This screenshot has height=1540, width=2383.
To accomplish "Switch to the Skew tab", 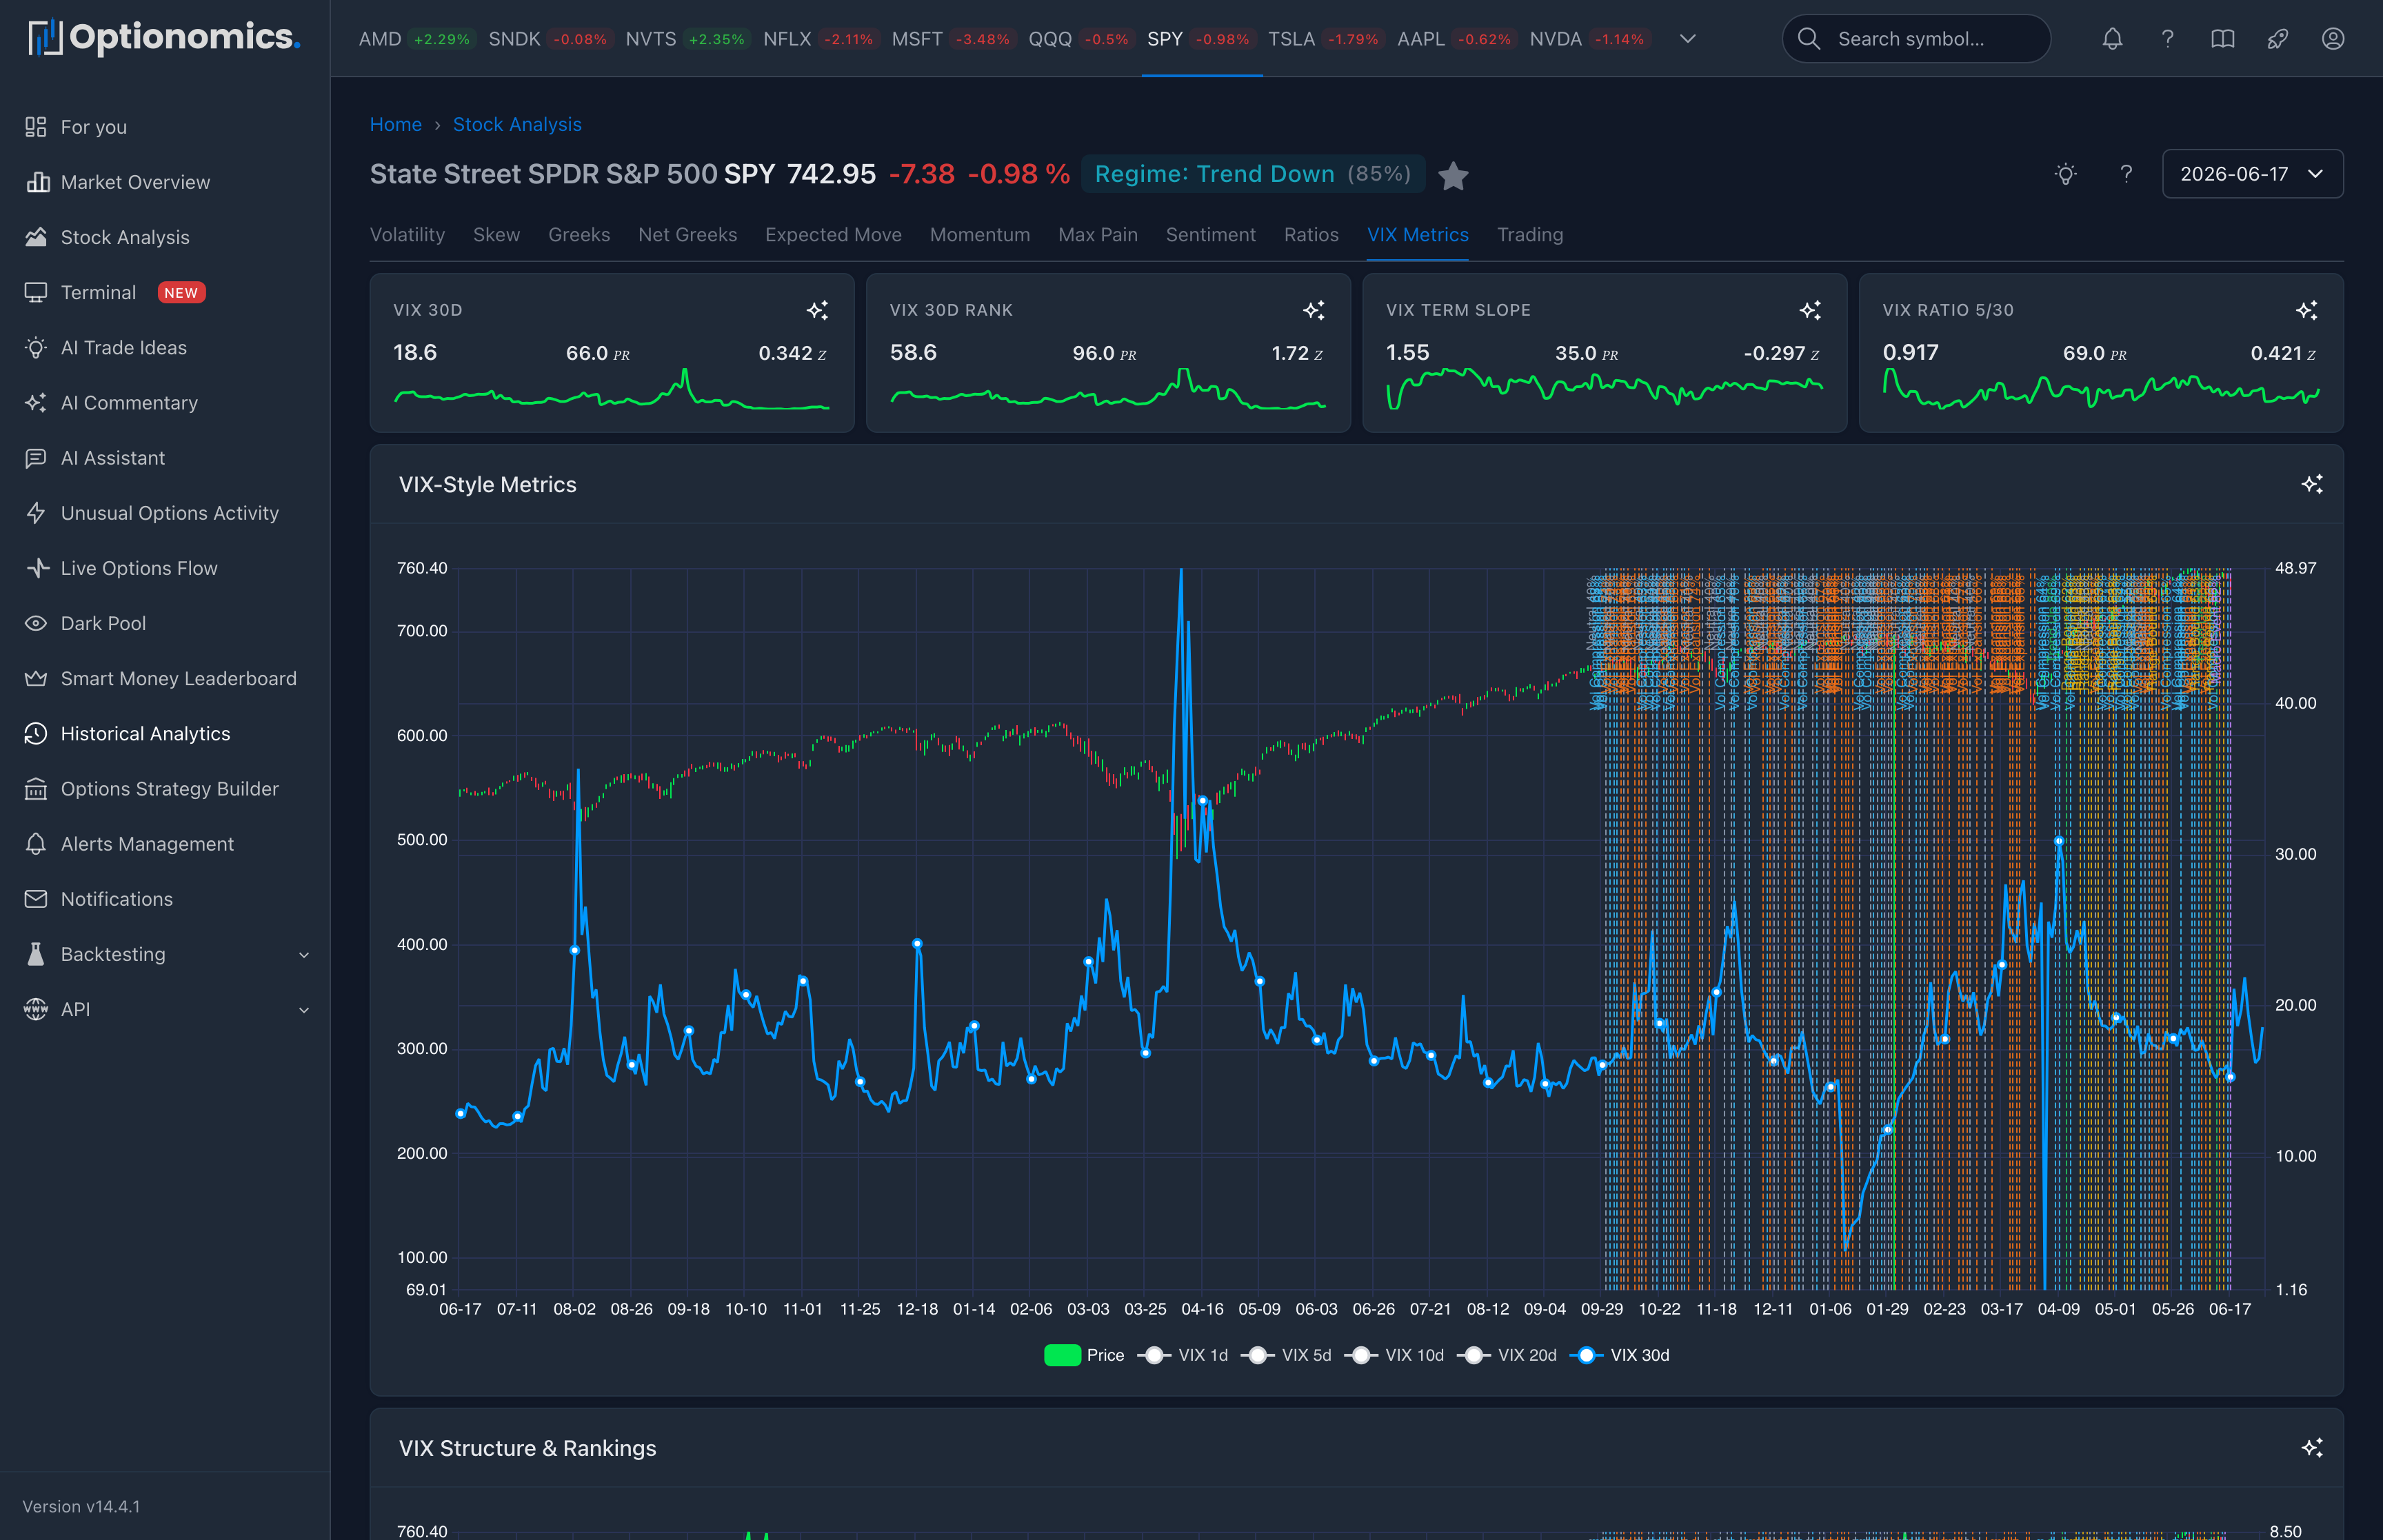I will (x=496, y=235).
